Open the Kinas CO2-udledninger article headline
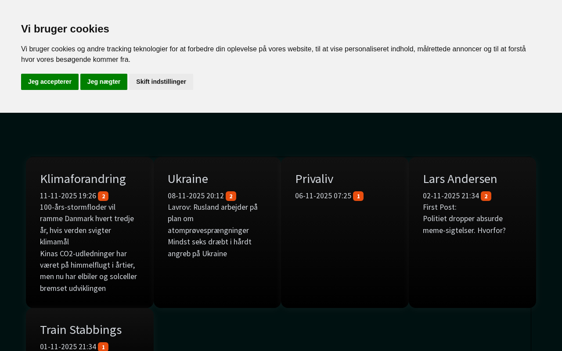 [x=89, y=271]
